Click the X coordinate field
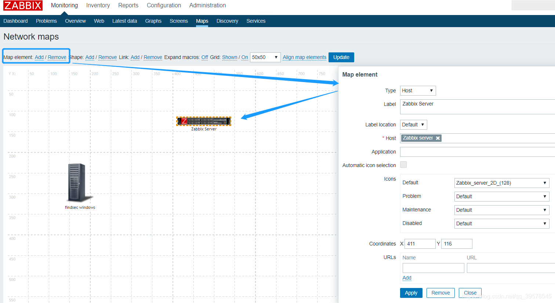Image resolution: width=555 pixels, height=303 pixels. (420, 244)
